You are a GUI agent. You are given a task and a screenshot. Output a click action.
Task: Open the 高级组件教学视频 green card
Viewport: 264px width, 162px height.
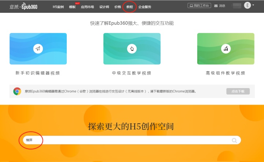pos(226,49)
